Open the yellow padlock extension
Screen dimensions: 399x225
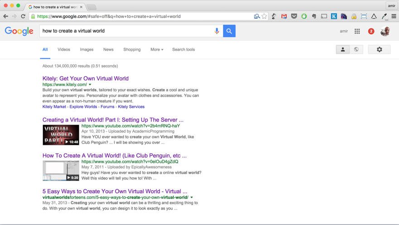354,17
